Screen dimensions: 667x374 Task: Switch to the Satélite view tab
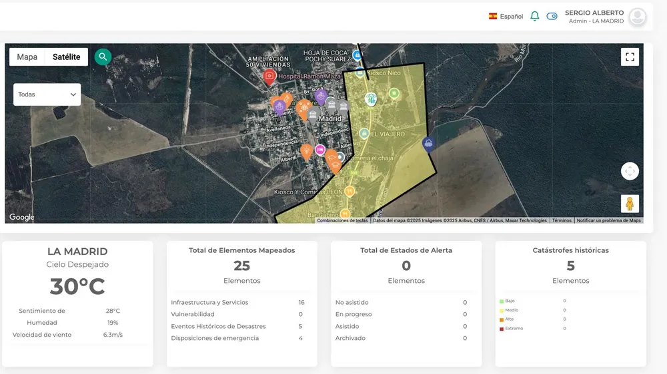67,57
